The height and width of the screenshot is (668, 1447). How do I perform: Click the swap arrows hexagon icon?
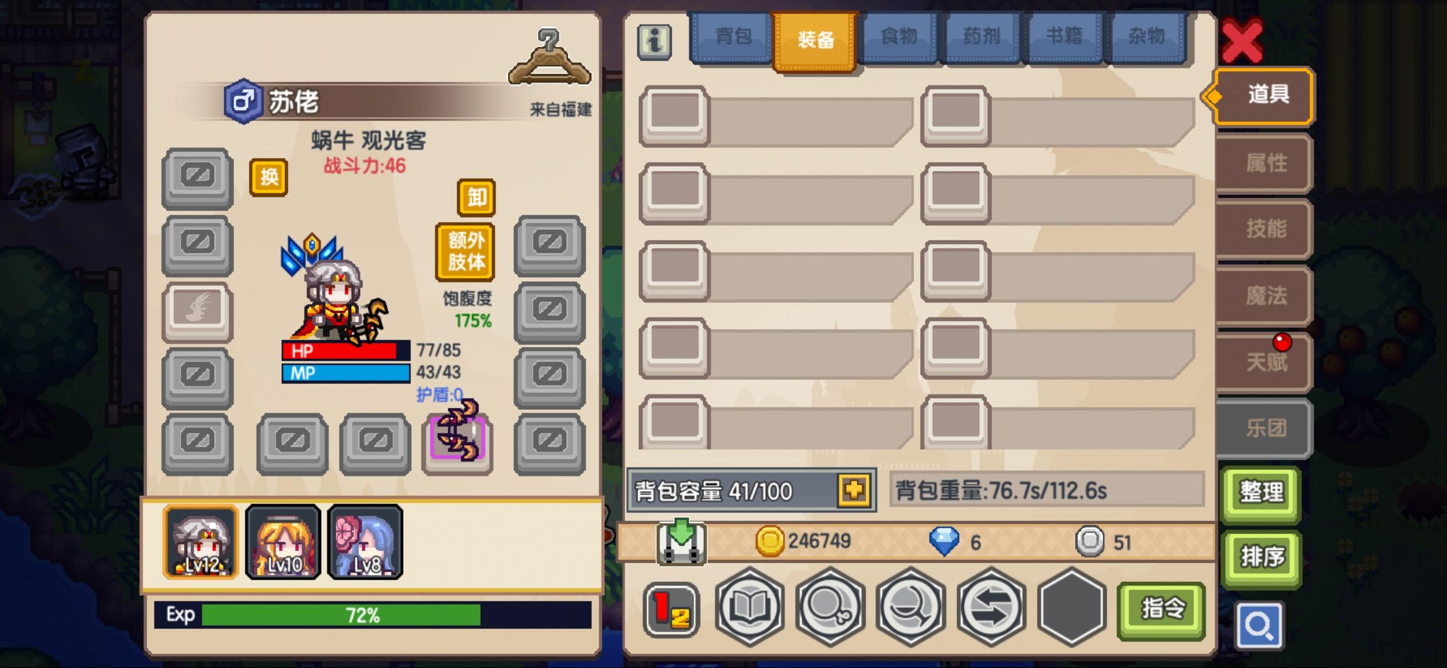[x=991, y=607]
